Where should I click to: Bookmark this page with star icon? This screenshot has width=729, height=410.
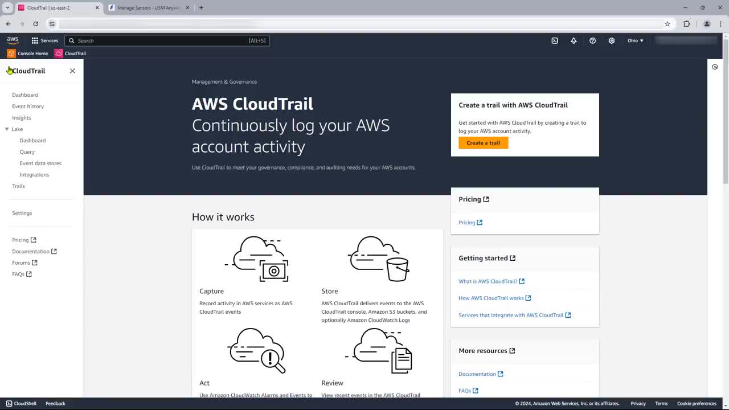coord(667,24)
